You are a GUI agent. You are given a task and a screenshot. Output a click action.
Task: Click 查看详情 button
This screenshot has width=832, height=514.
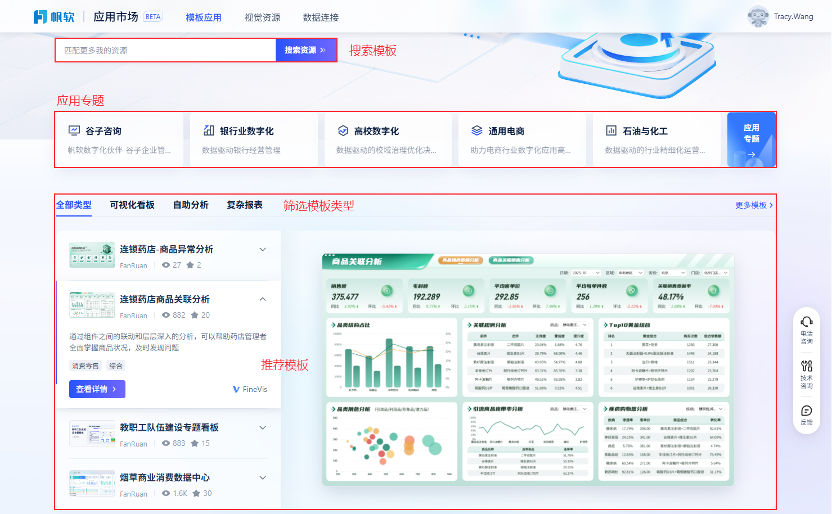tap(97, 389)
